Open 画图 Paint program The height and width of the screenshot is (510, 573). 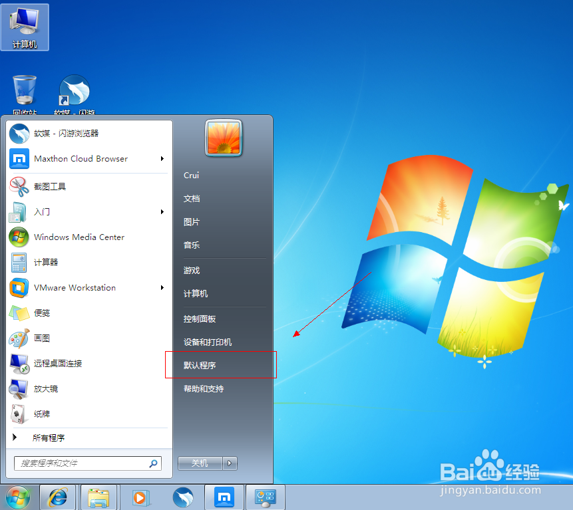click(x=88, y=338)
